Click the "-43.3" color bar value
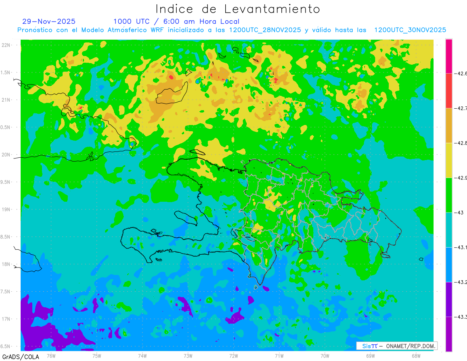Viewport: 467px width, 361px height. (460, 317)
